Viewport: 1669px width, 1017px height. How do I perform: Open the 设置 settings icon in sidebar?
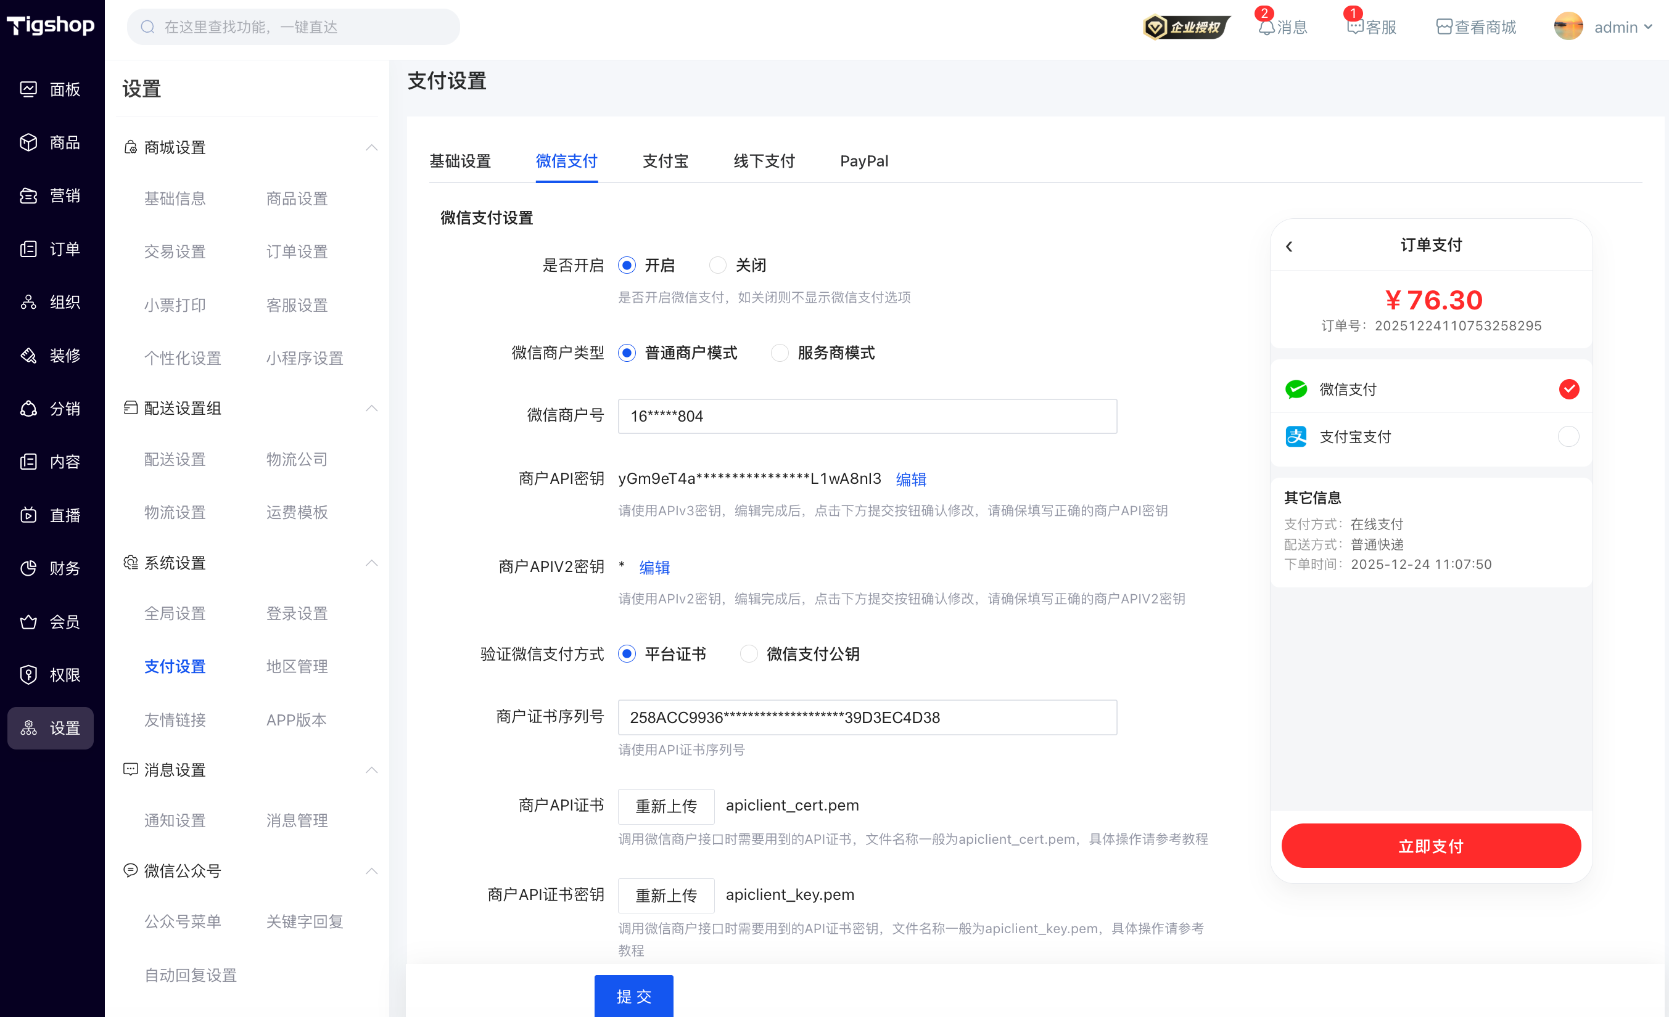[28, 728]
